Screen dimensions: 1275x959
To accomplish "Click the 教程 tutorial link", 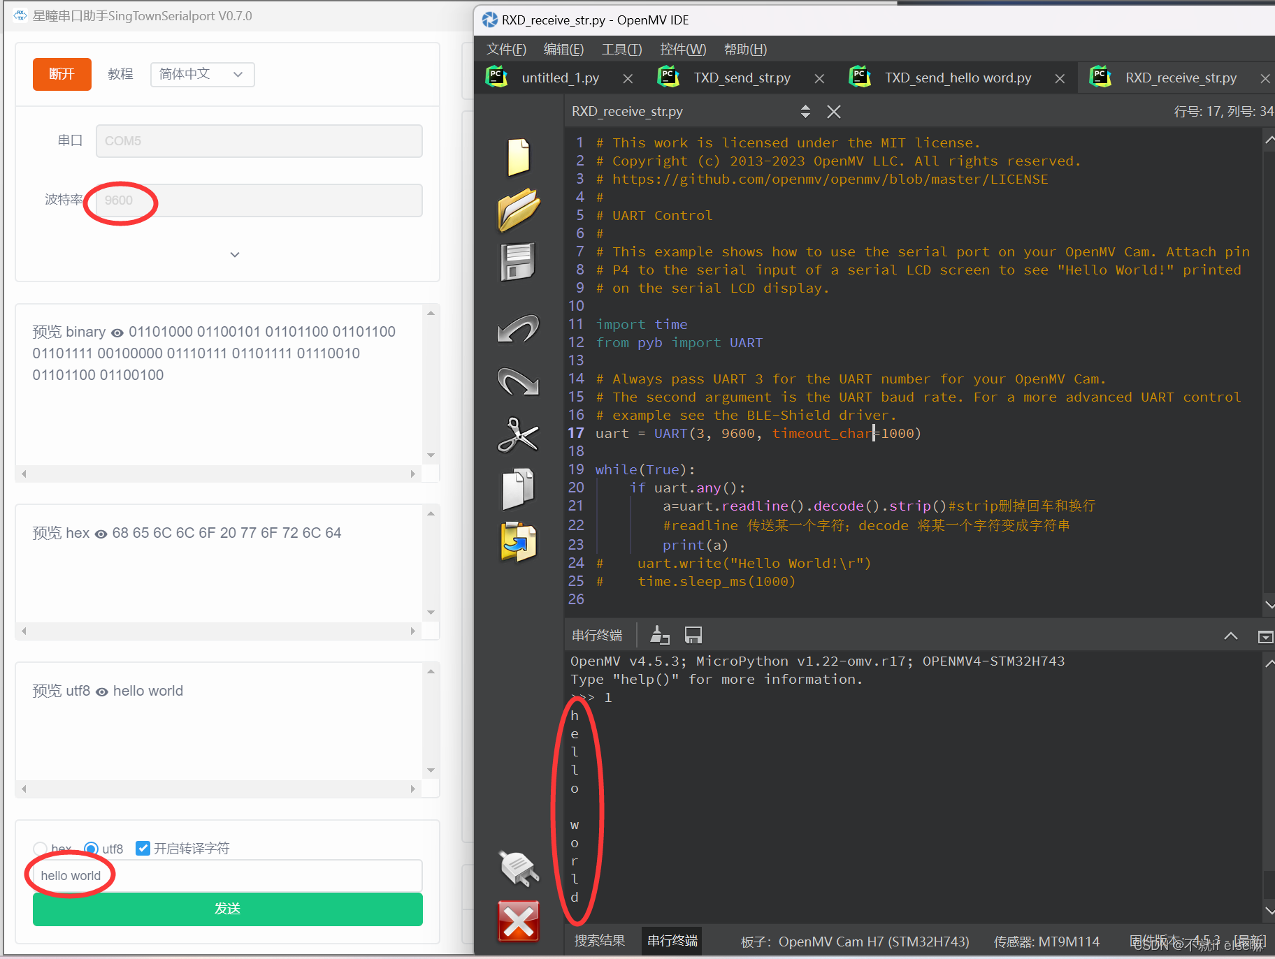I will 120,74.
